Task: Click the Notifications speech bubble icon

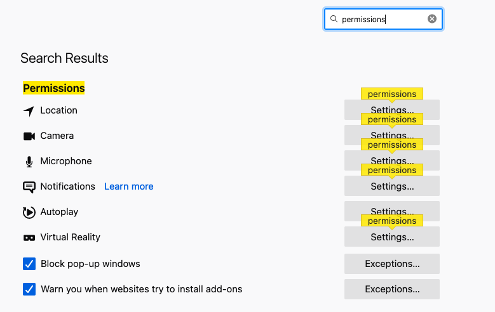Action: pyautogui.click(x=29, y=187)
